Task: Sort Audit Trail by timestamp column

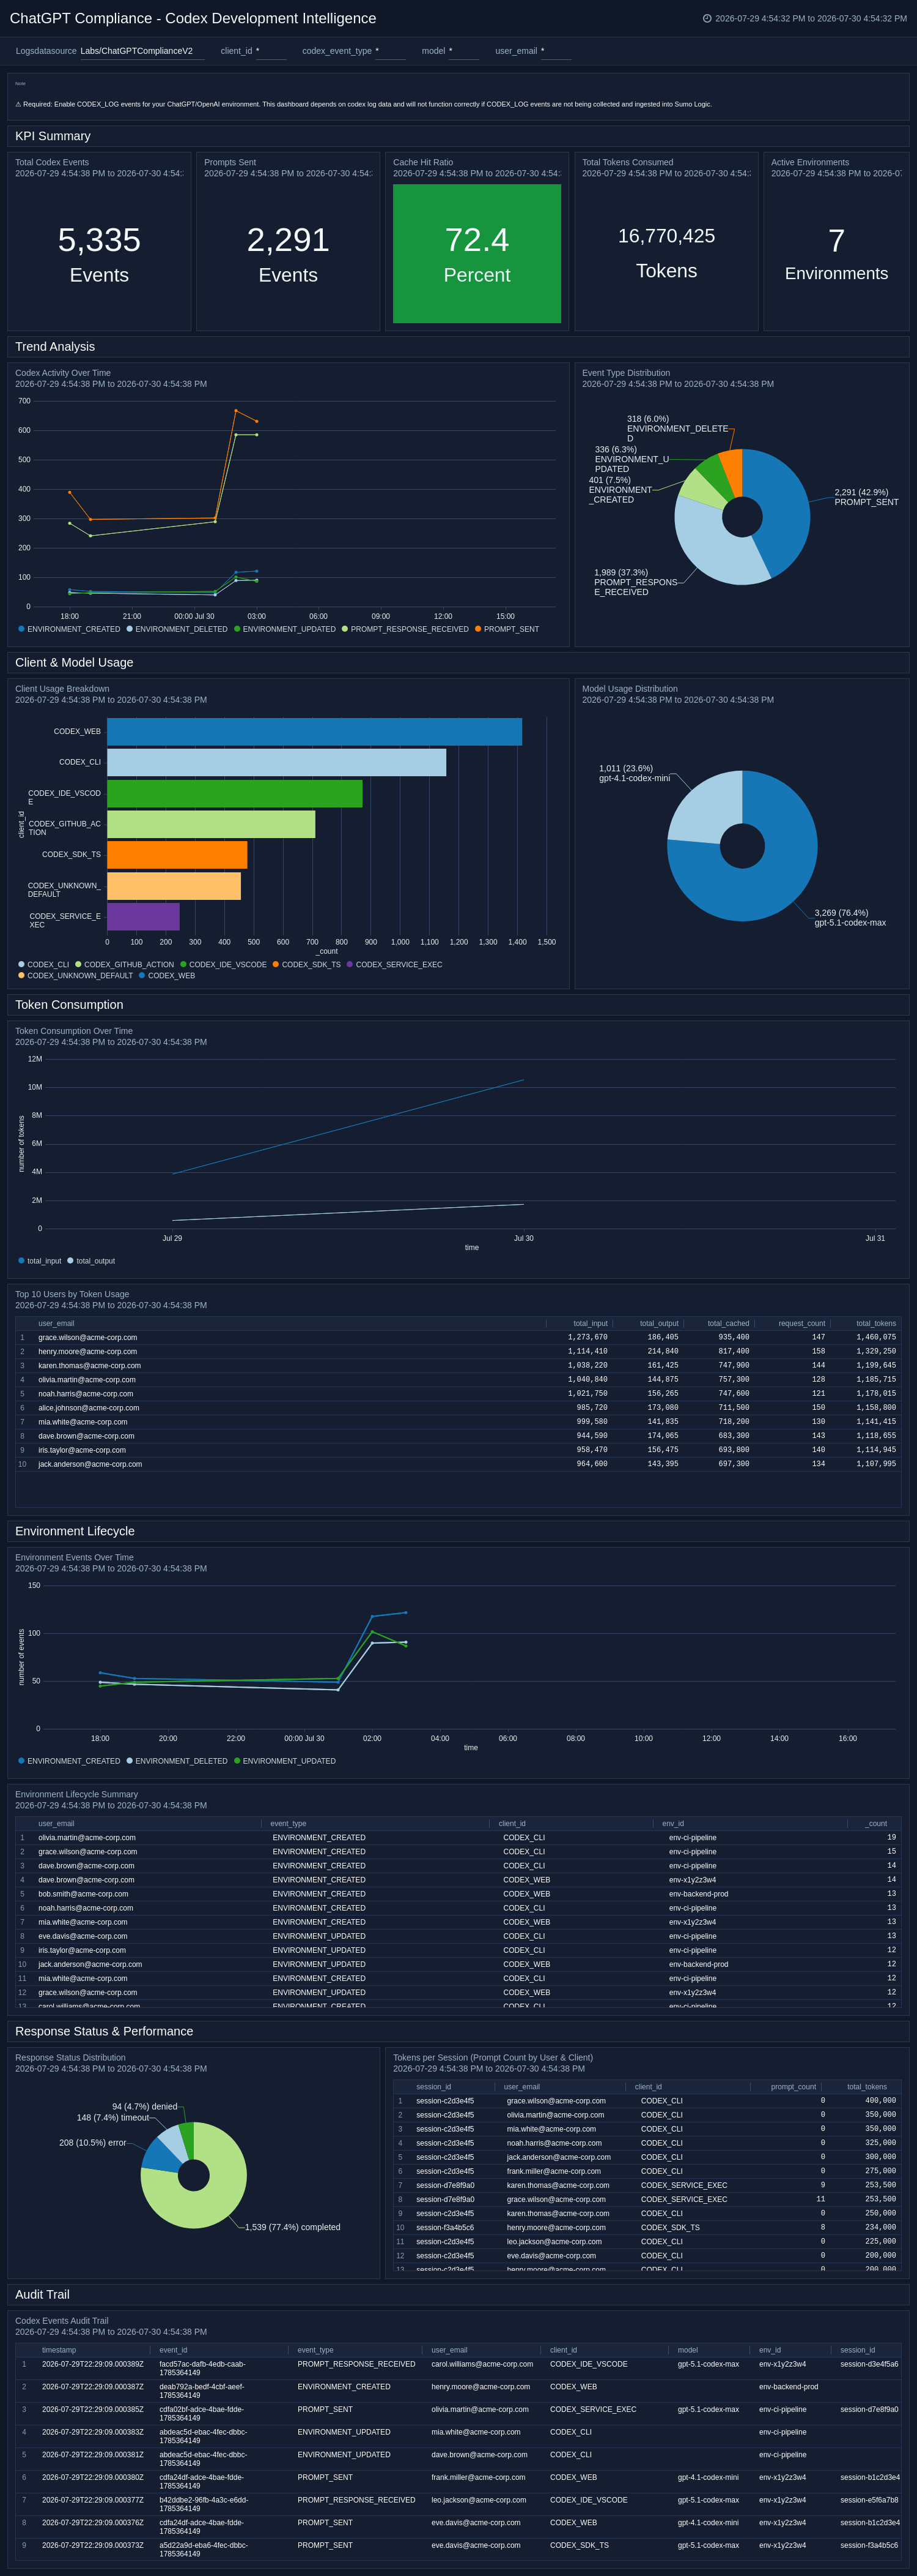Action: [59, 2350]
